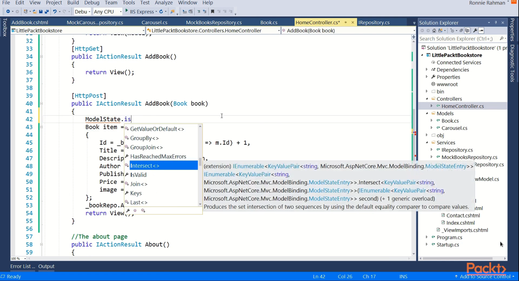Open the Any CPU platform dropdown
The image size is (519, 281).
108,12
